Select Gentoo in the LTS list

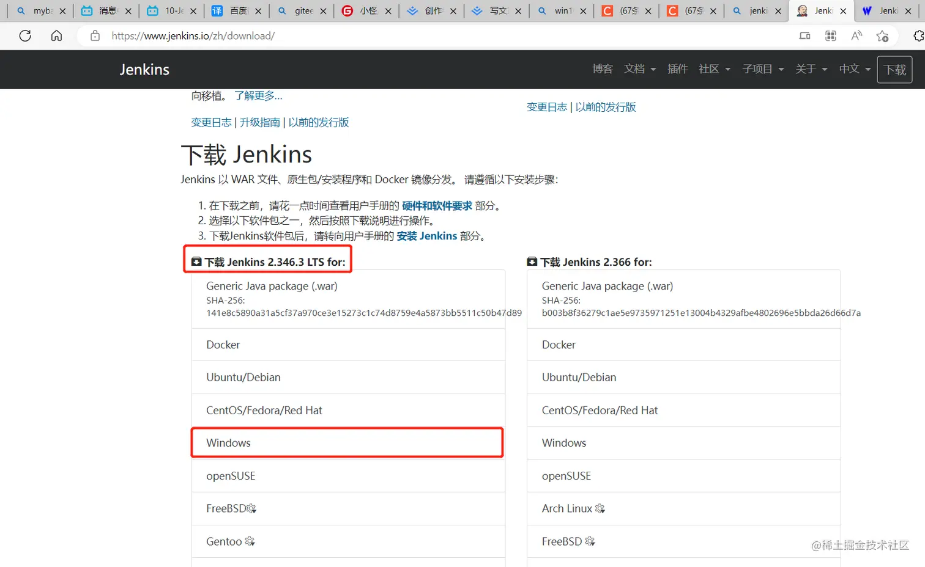(x=348, y=541)
